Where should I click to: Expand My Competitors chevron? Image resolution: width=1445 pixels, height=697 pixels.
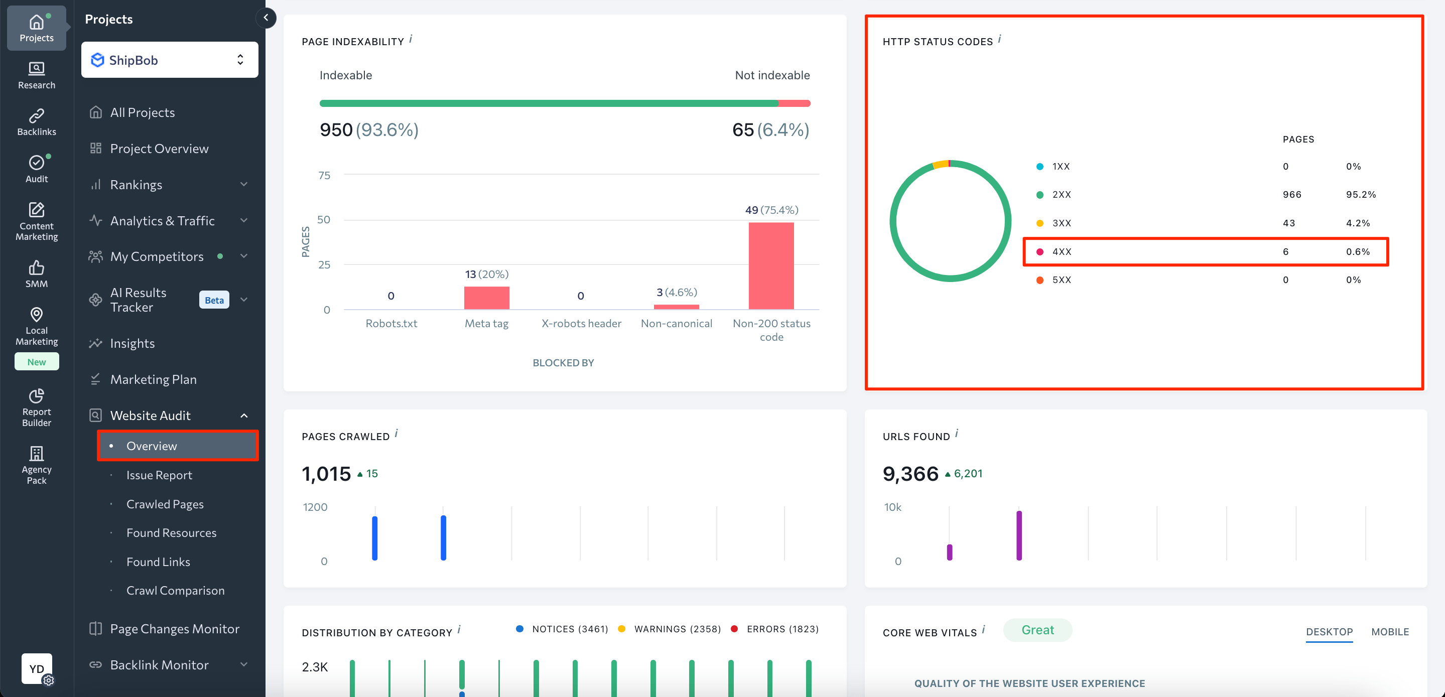[x=244, y=256]
